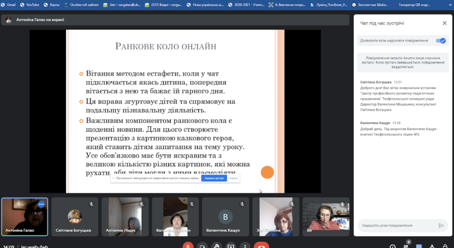The image size is (454, 248).
Task: Close the 'Чат під час зустрічі' panel
Action: coord(444,23)
